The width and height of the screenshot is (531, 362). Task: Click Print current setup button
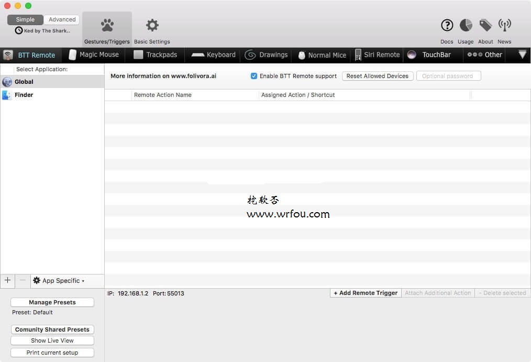coord(52,353)
